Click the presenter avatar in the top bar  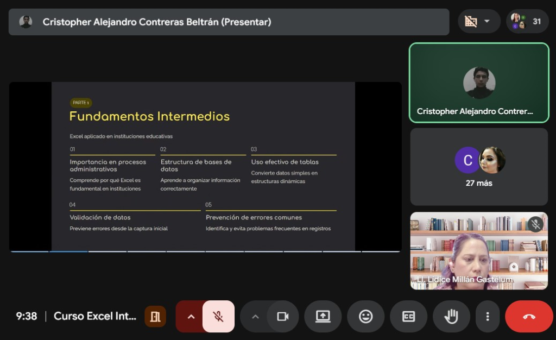26,22
